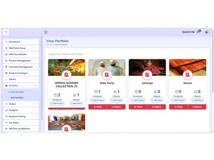214x160 pixels.
Task: Click the clients people icon on Lehenga card
Action: point(155,92)
